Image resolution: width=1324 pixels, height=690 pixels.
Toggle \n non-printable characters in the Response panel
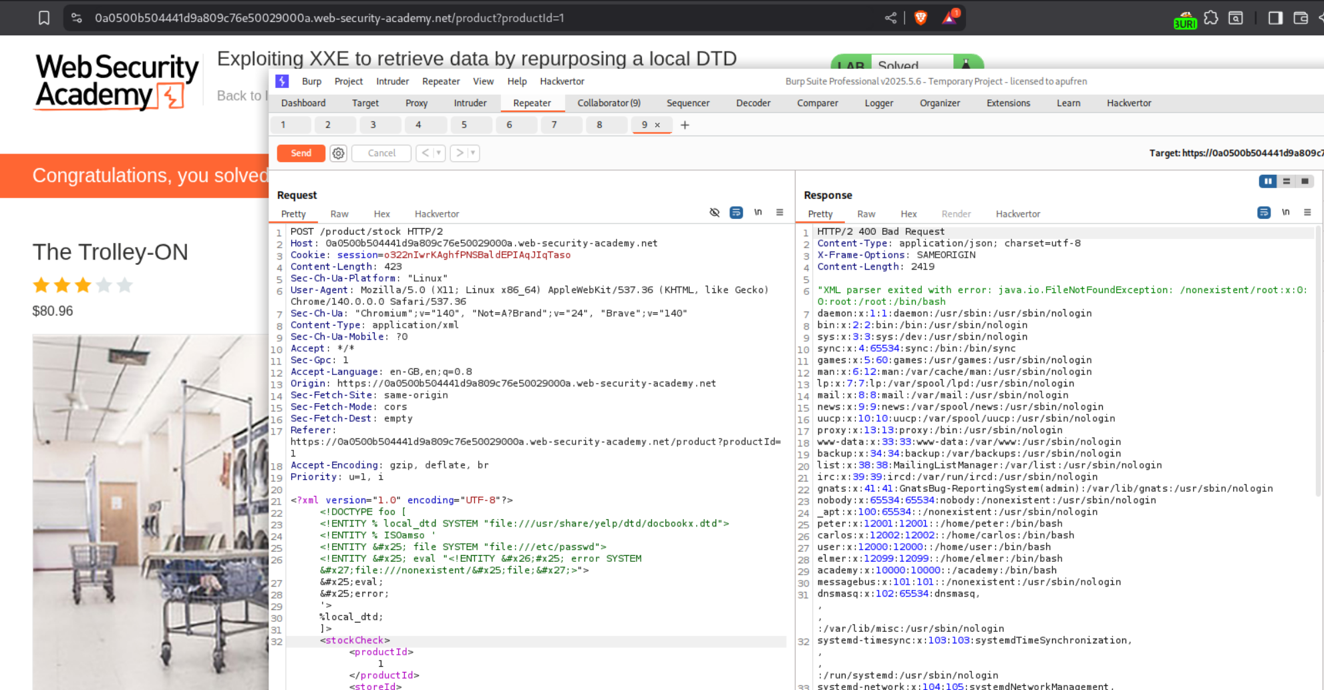point(1286,212)
